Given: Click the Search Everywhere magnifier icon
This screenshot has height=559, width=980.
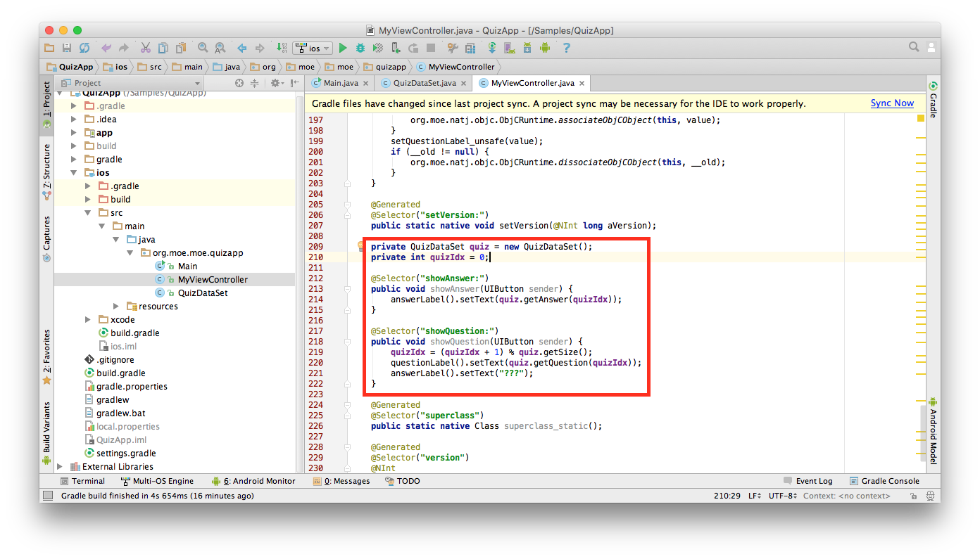Looking at the screenshot, I should point(914,47).
